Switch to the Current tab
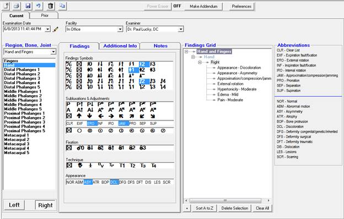The image size is (344, 219). pos(16,15)
